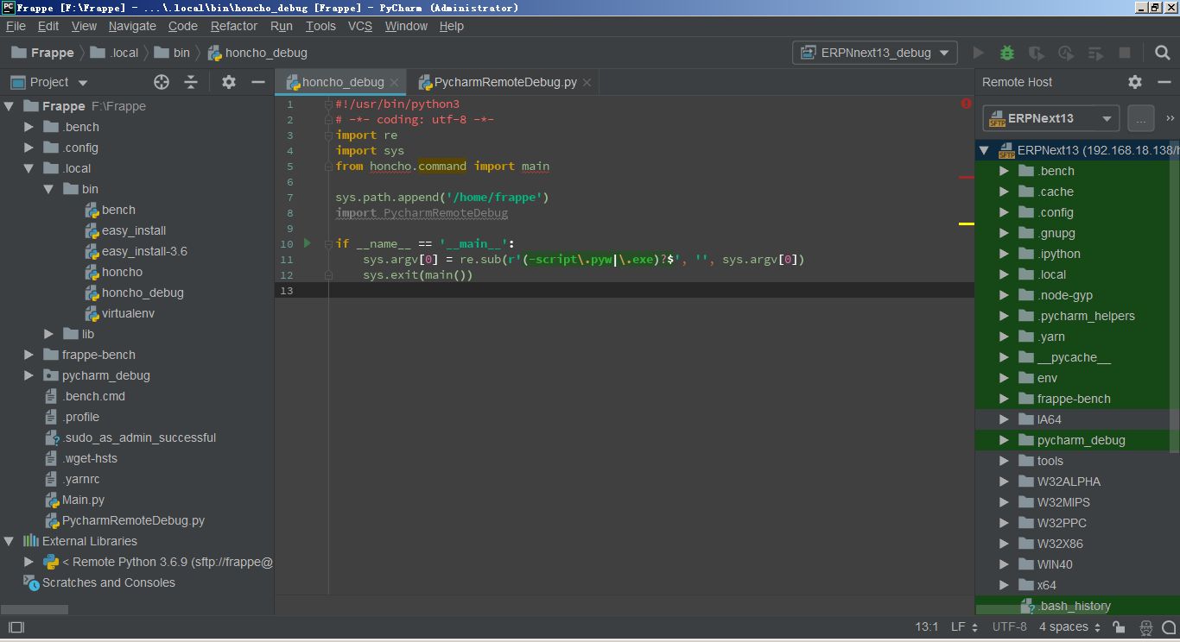Close the honcho_debug editor tab

coord(395,83)
